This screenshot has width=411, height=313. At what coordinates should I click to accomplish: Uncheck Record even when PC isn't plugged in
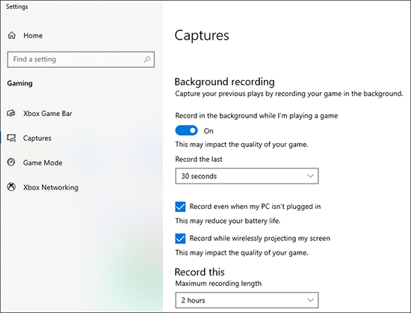(180, 207)
